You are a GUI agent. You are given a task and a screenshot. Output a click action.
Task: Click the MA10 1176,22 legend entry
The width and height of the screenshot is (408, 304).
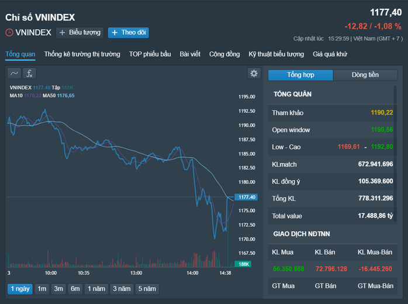[26, 95]
